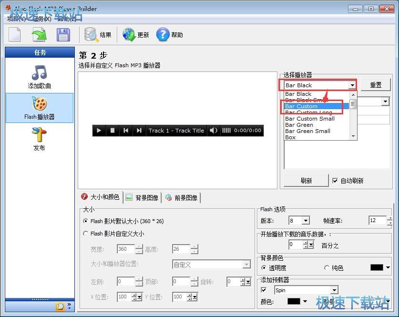This screenshot has height=317, width=399.
Task: Select 透明度 background radio button
Action: tap(264, 267)
